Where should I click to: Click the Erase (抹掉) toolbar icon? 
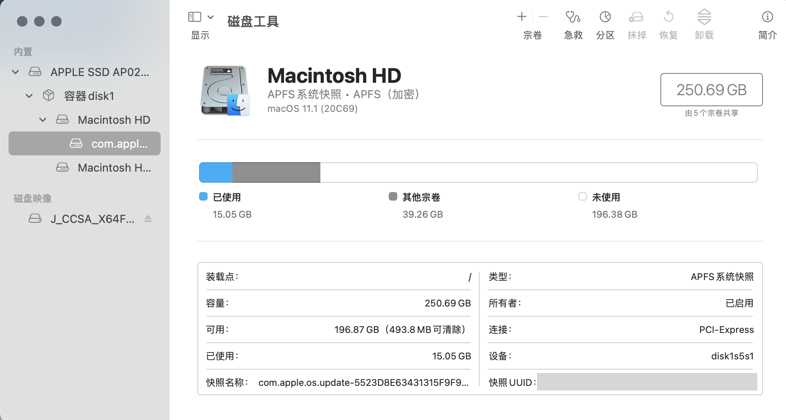pos(636,17)
